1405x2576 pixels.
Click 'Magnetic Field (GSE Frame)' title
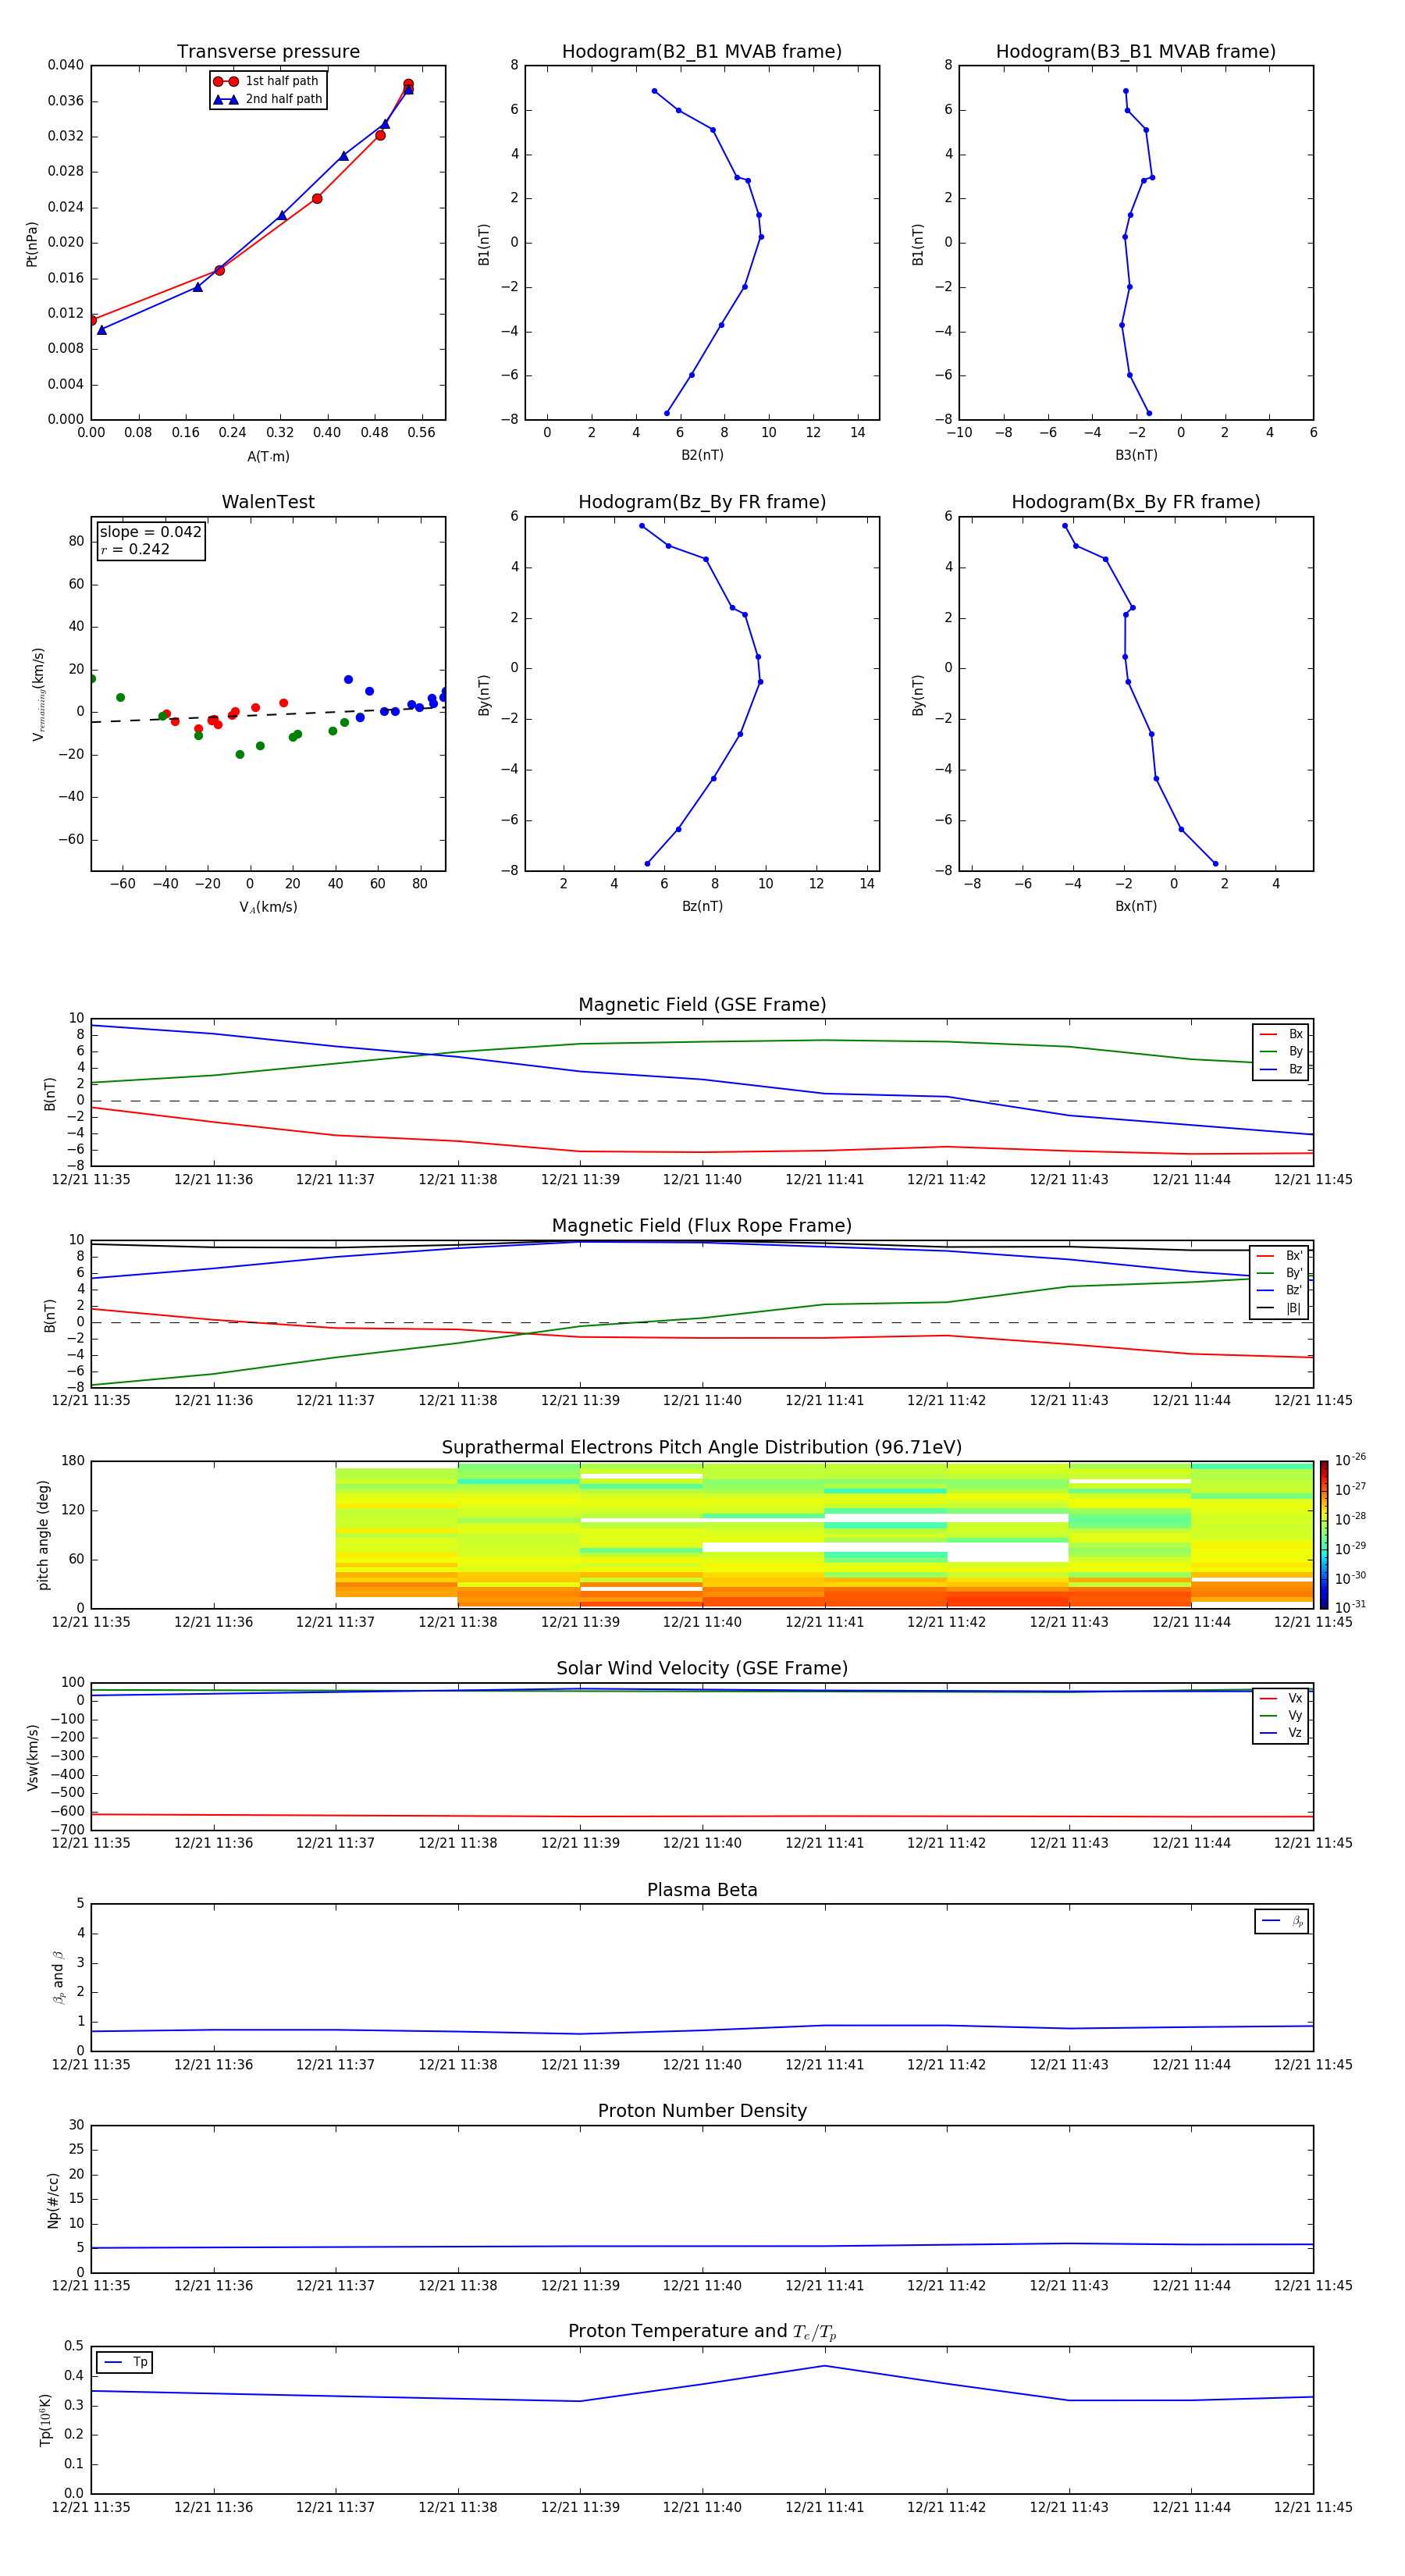[702, 1005]
